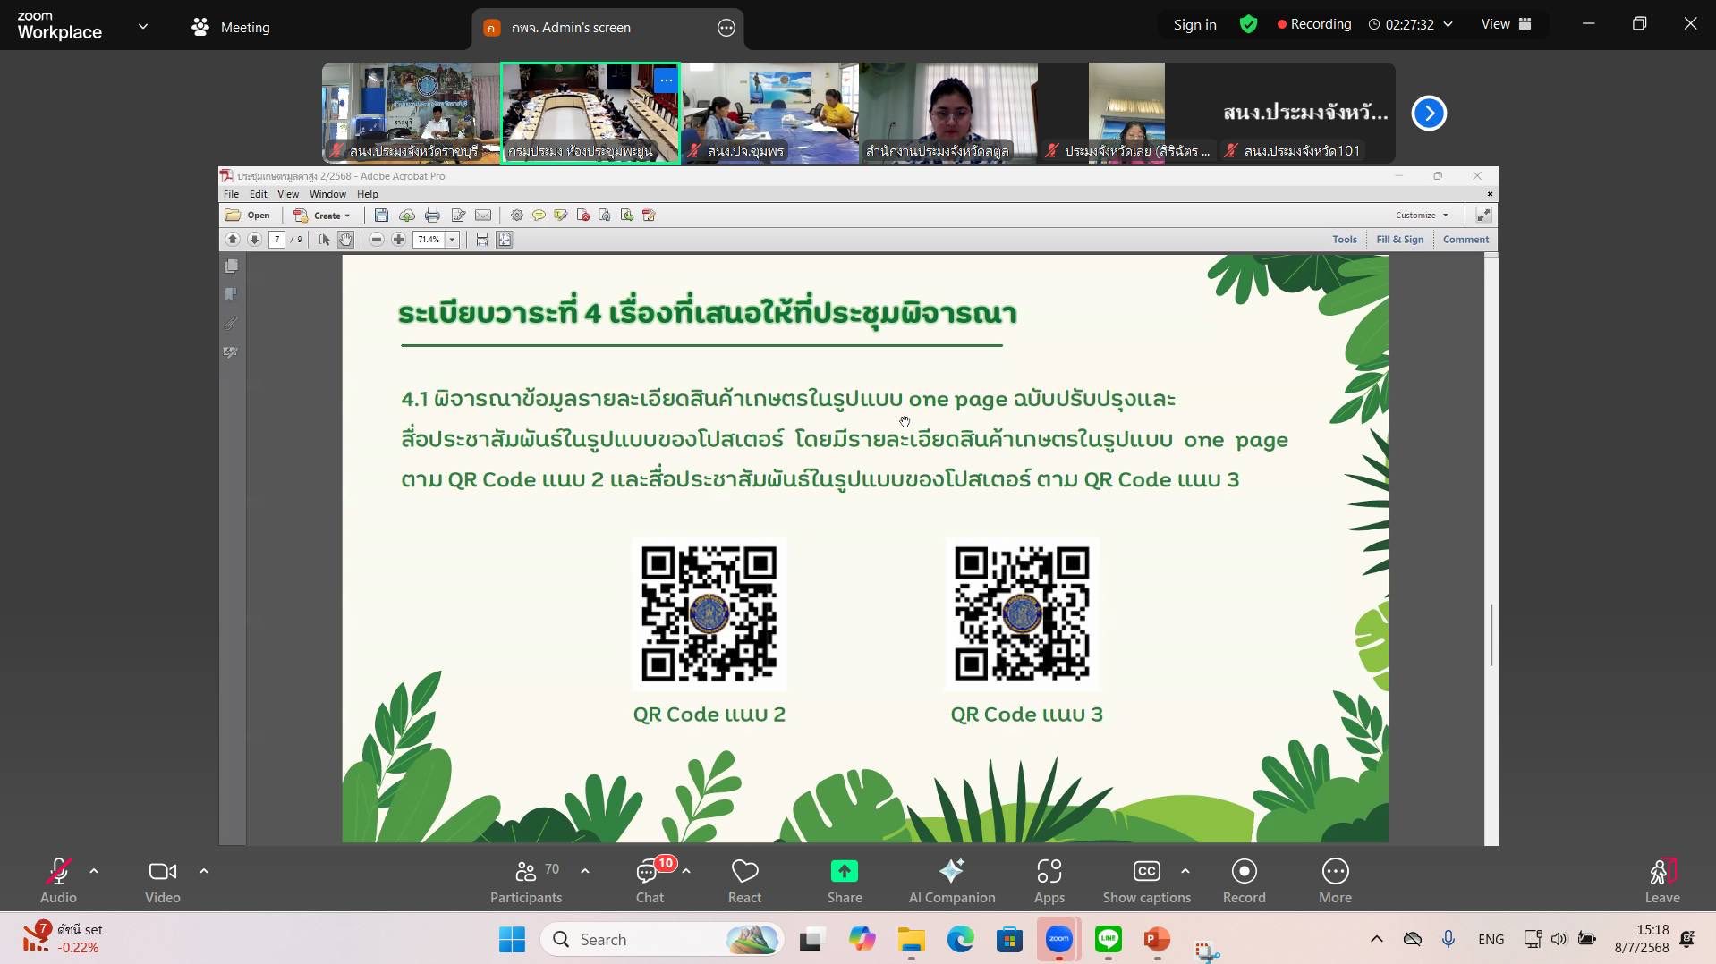Click the page number field showing 7

(277, 240)
